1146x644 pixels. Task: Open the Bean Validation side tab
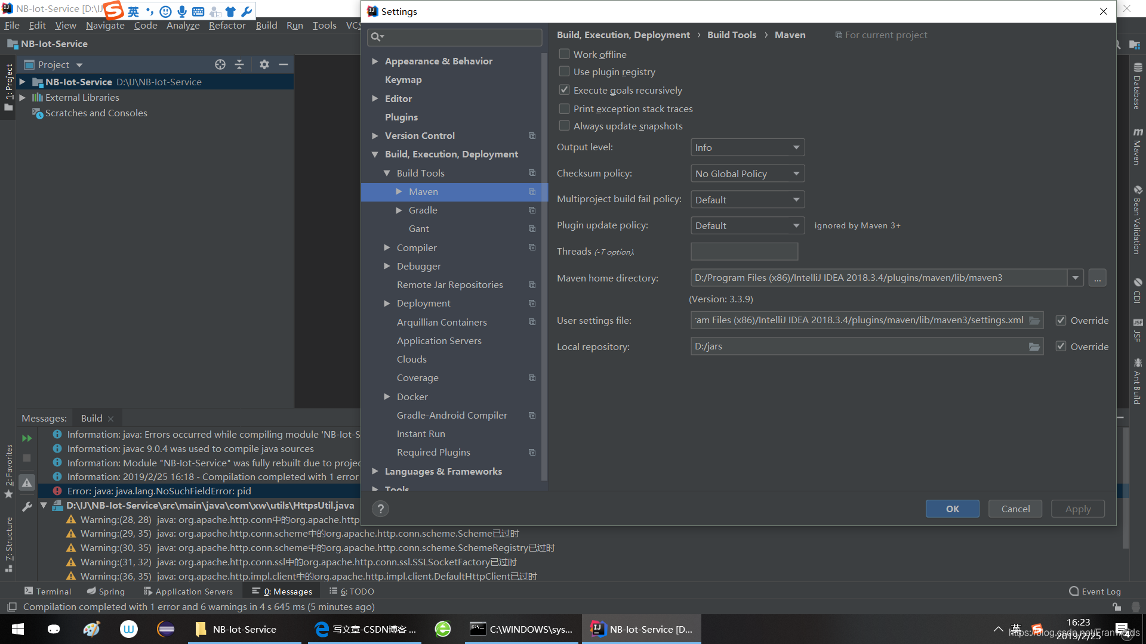pos(1138,219)
